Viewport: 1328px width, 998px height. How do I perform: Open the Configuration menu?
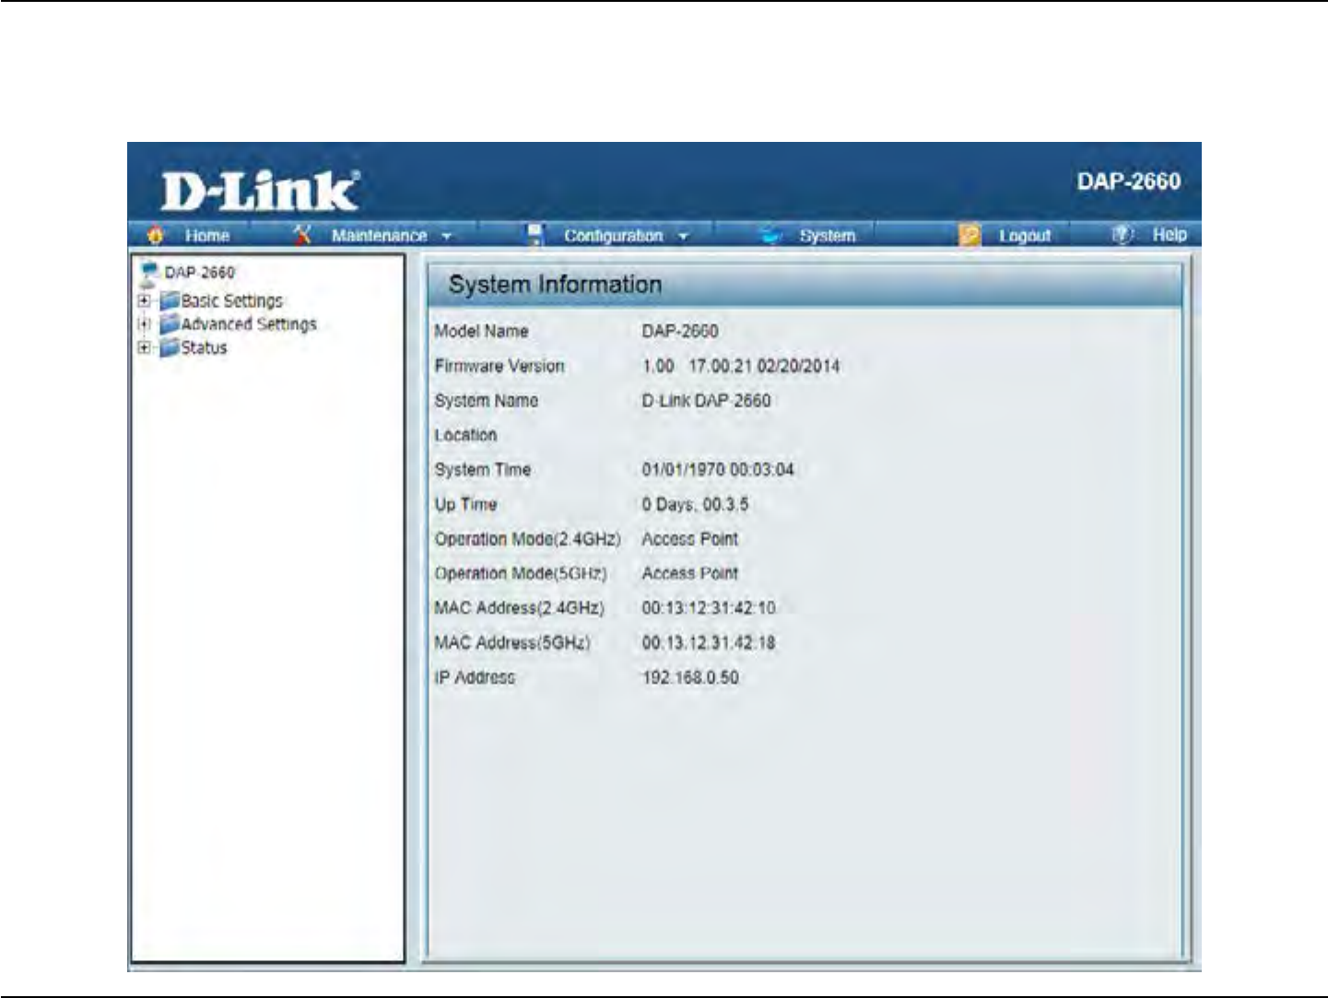pyautogui.click(x=613, y=236)
